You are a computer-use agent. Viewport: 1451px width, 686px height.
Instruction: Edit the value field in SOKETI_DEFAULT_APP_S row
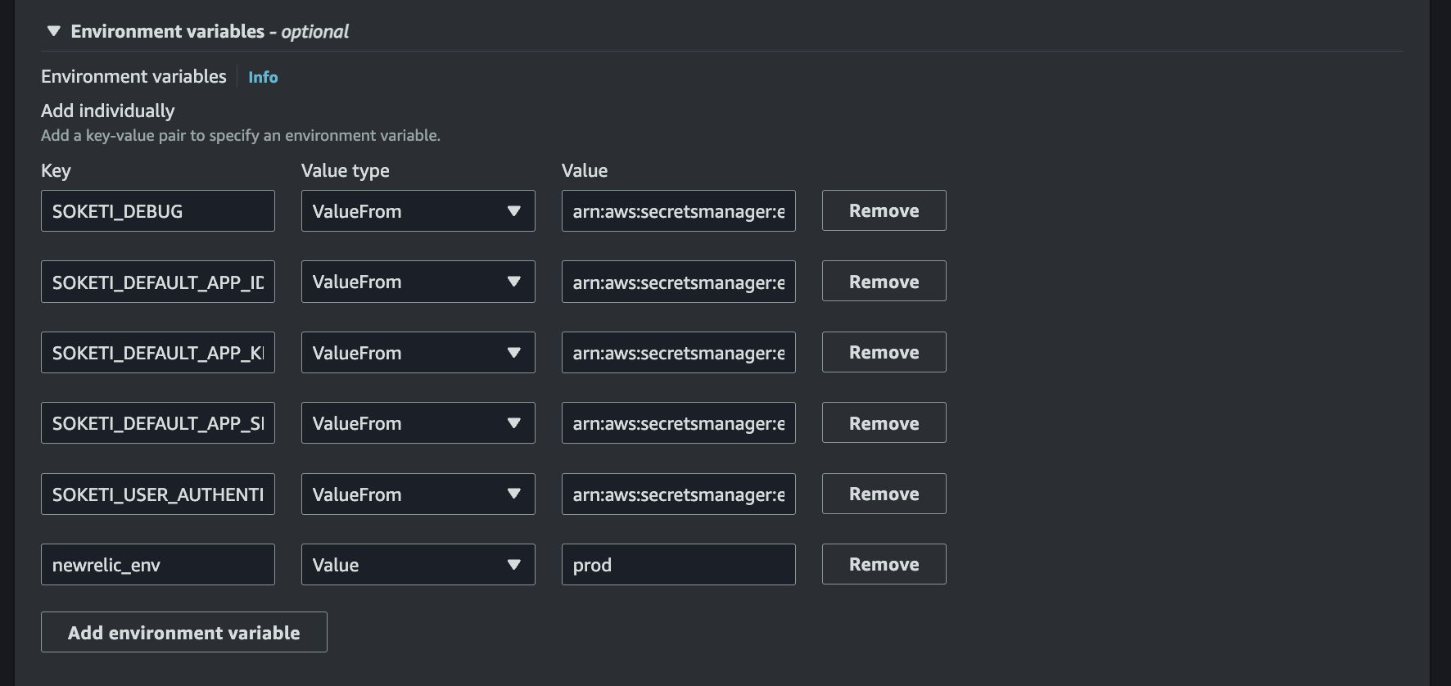679,423
